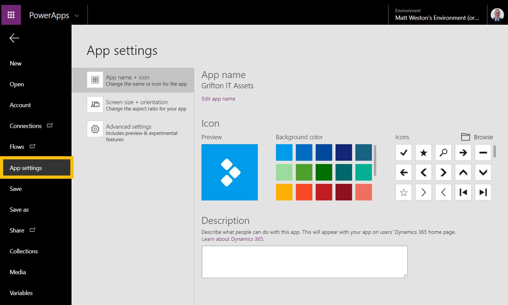Pick the thin right chevron icon
The image size is (508, 305).
pos(424,192)
